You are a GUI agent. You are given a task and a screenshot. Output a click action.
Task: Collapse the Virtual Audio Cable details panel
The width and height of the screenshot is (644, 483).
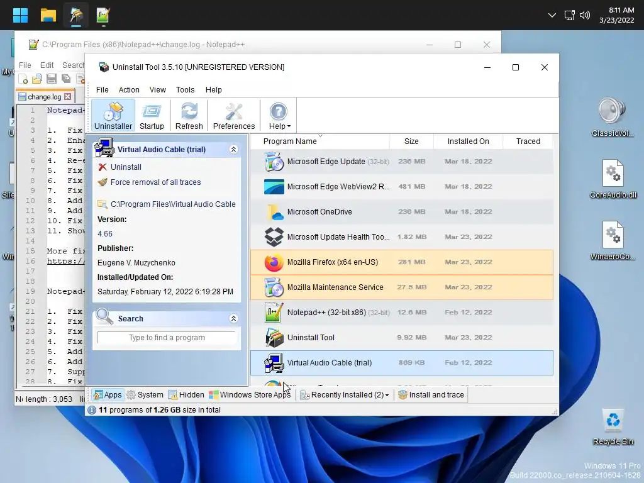point(234,150)
